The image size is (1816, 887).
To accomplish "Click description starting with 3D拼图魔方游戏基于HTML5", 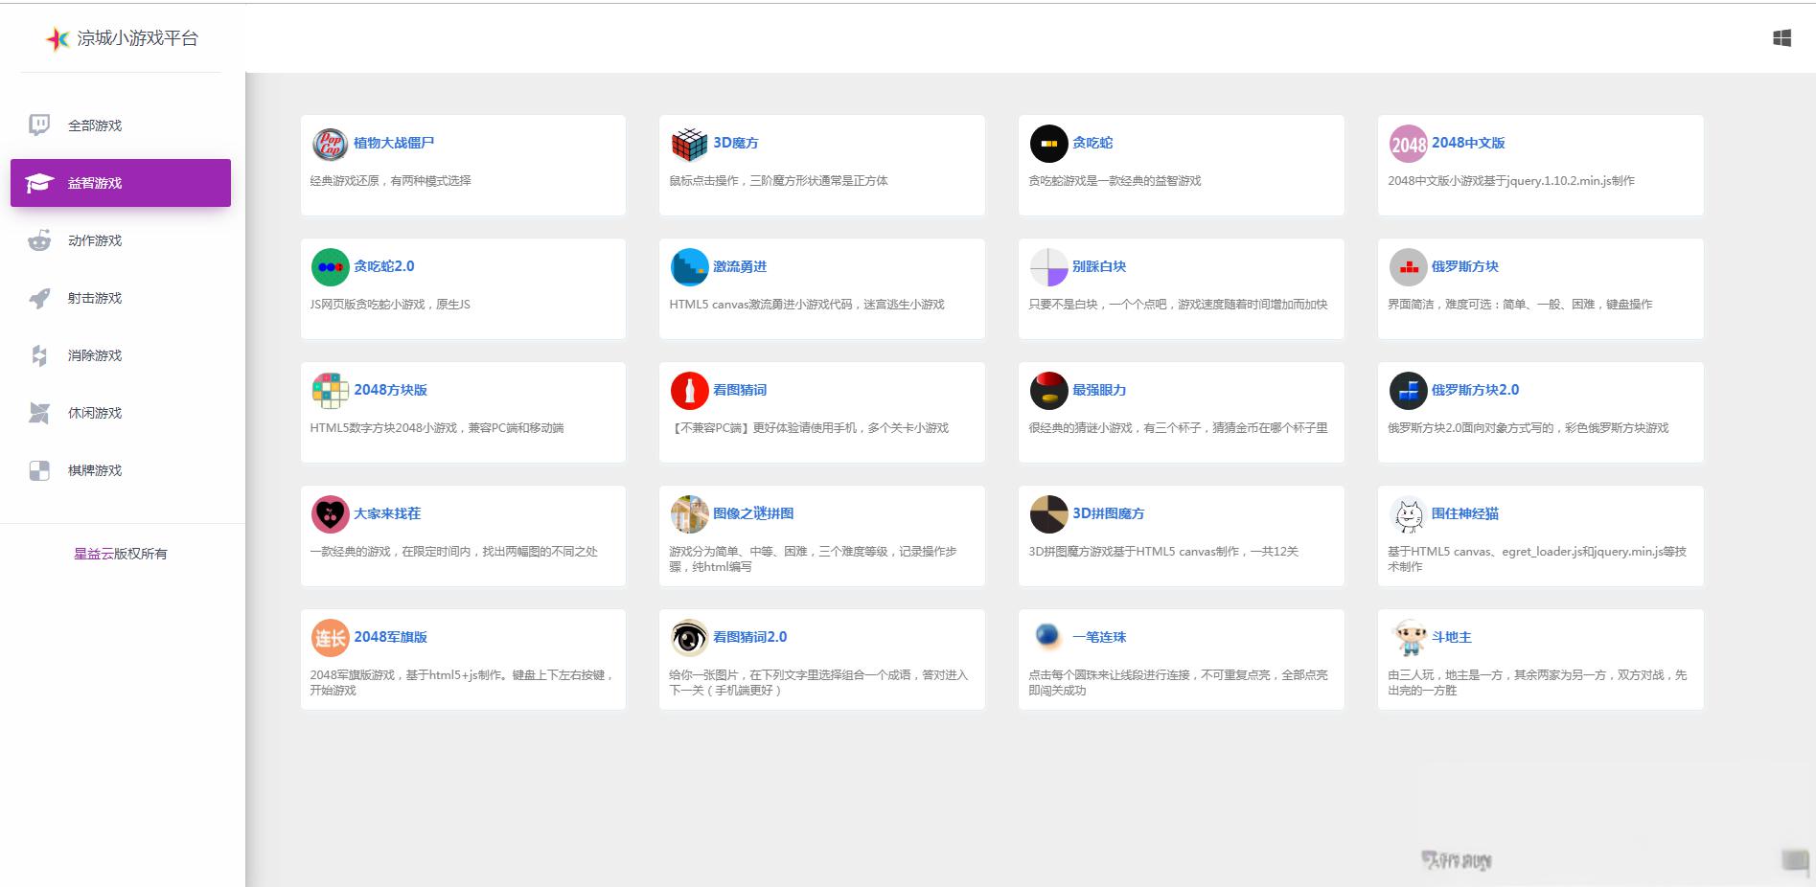I will 1163,552.
